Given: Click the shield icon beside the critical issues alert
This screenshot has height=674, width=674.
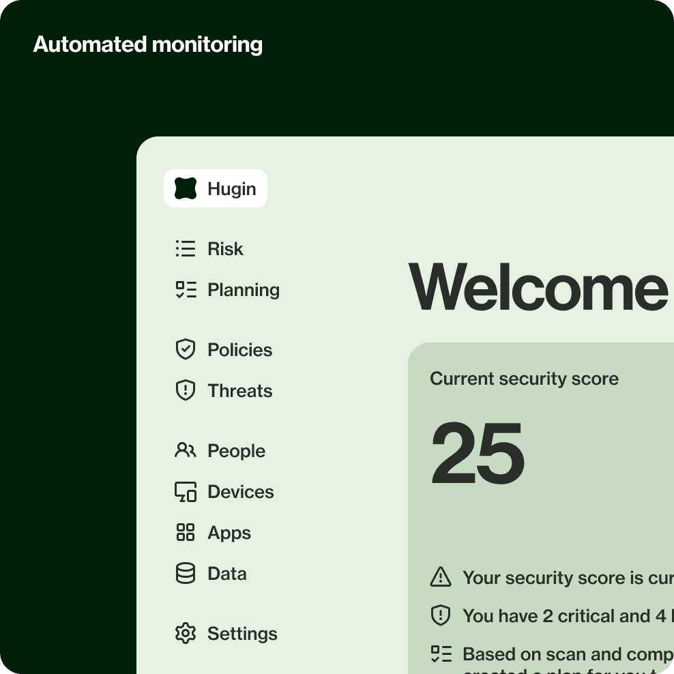Looking at the screenshot, I should [x=442, y=615].
